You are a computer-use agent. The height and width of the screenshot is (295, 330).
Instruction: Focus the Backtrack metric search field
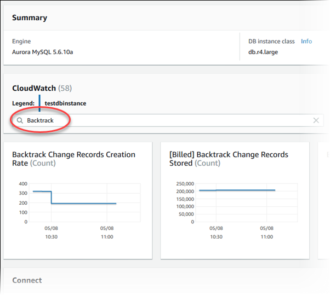(164, 120)
